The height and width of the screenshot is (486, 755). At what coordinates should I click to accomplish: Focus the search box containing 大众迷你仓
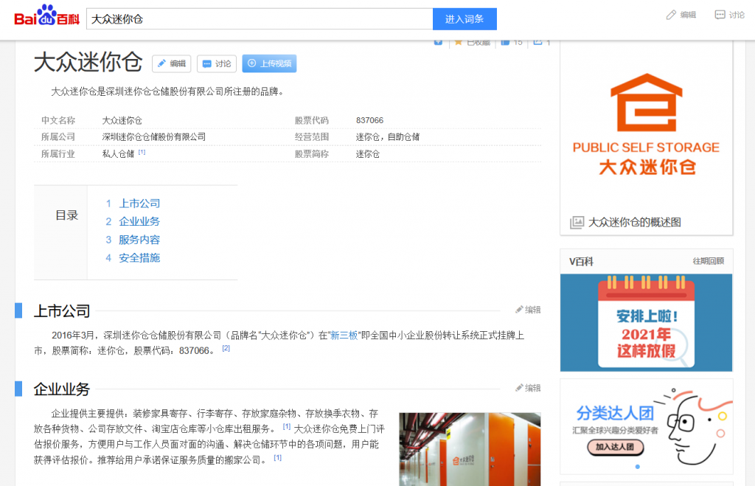pos(260,19)
